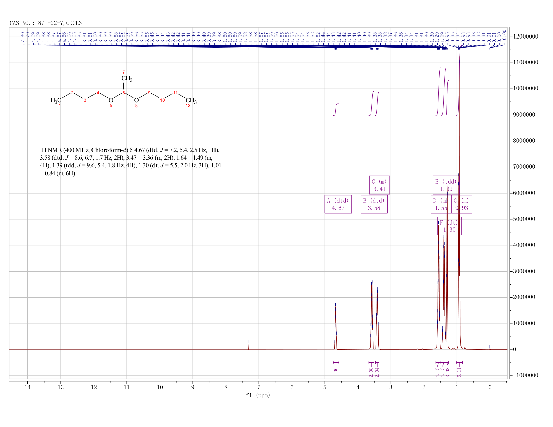Click the red atom number '6' in structure
Image resolution: width=553 pixels, height=427 pixels.
[x=123, y=93]
